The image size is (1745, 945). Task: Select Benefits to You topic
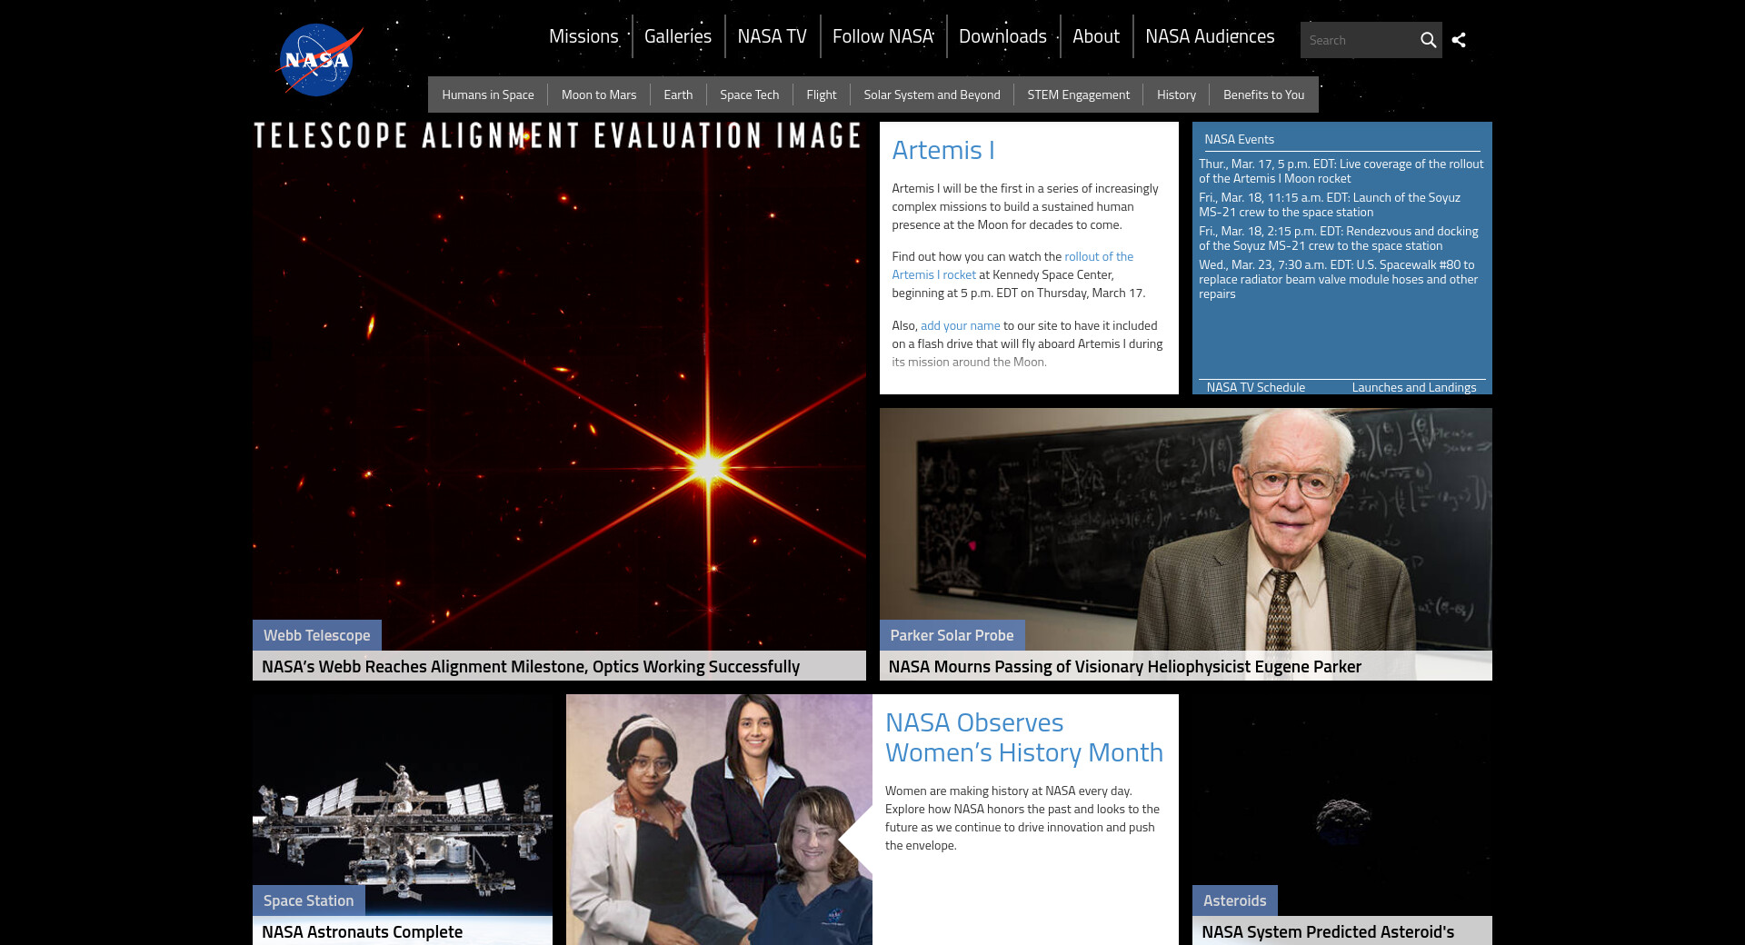(1264, 94)
